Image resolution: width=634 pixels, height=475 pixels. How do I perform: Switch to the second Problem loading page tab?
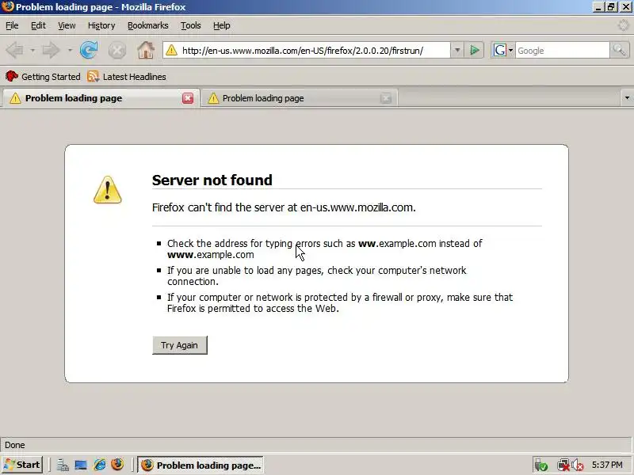coord(299,98)
